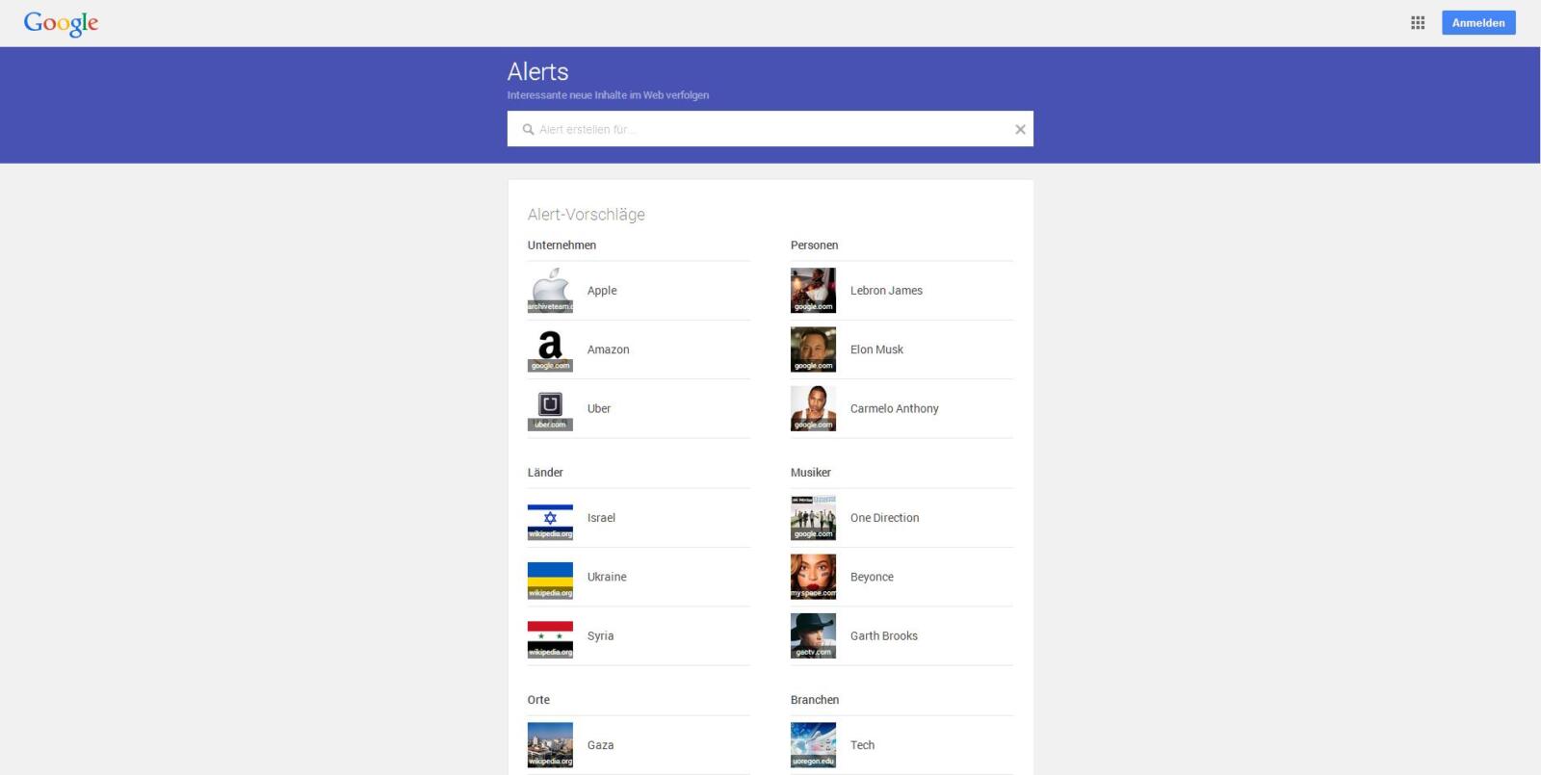Click the Beyonce photo thumbnail

click(813, 577)
